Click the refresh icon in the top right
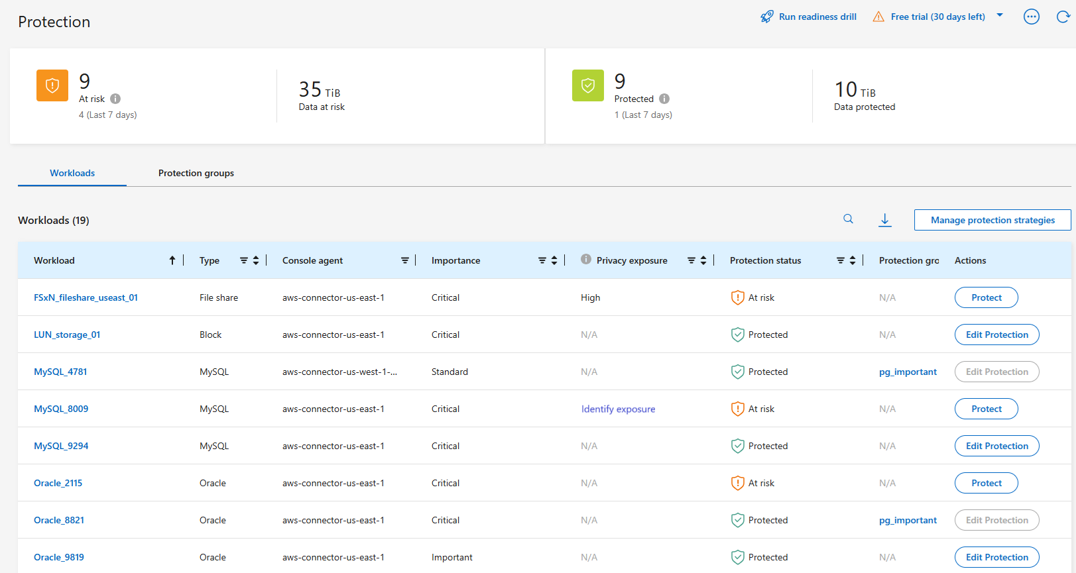 click(x=1062, y=17)
